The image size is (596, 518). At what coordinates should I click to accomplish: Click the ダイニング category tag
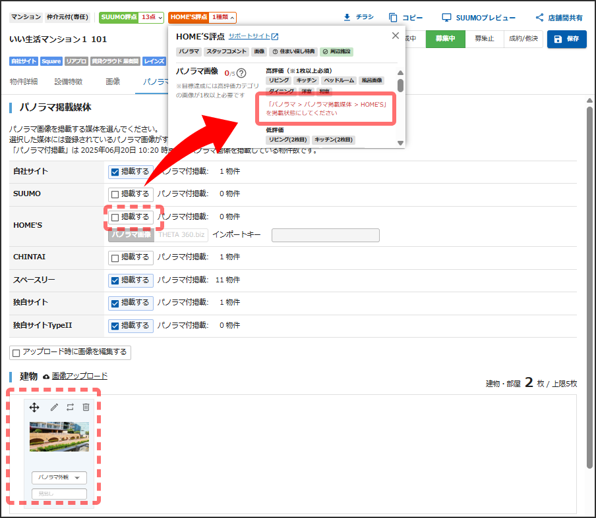[x=282, y=91]
